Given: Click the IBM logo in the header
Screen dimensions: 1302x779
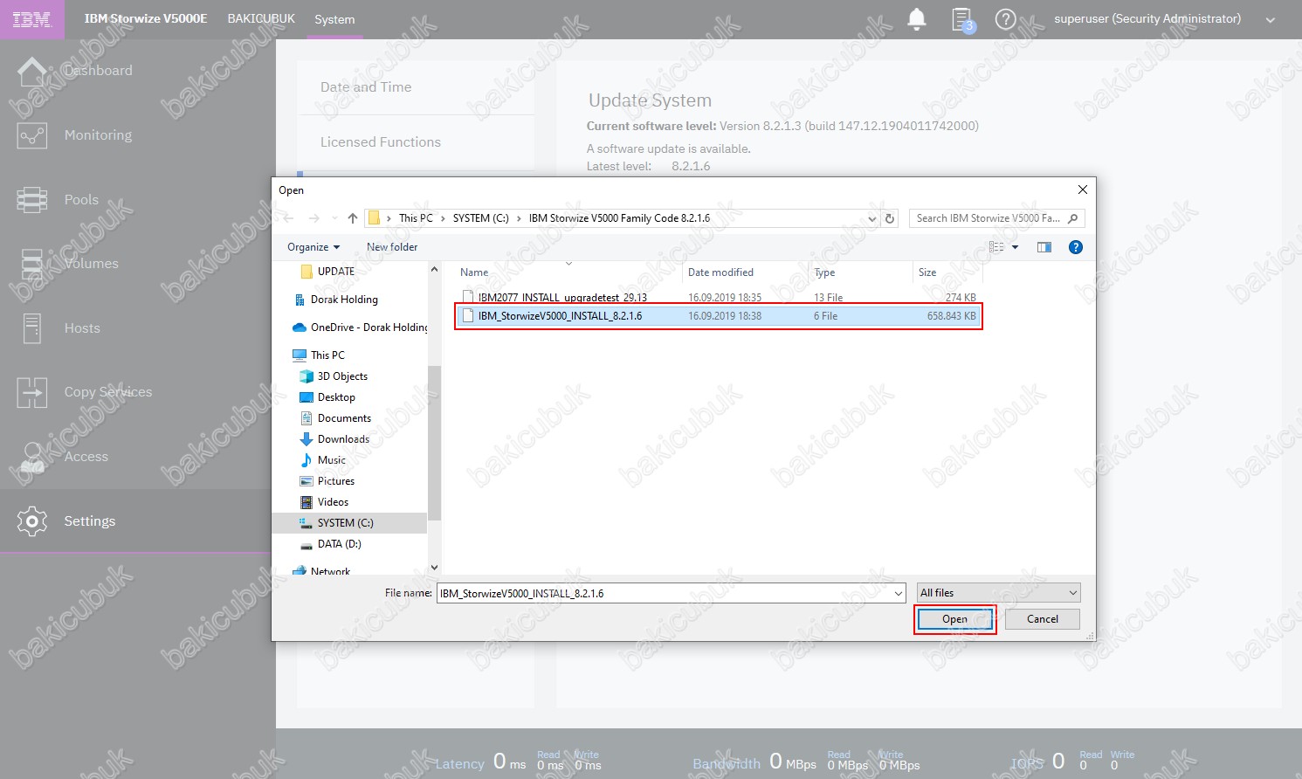Looking at the screenshot, I should click(32, 19).
